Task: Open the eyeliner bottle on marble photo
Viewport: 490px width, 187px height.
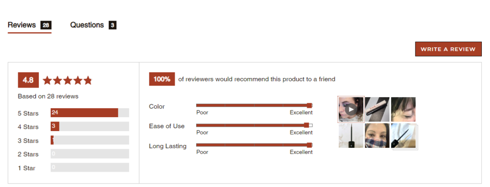Action: pos(351,135)
